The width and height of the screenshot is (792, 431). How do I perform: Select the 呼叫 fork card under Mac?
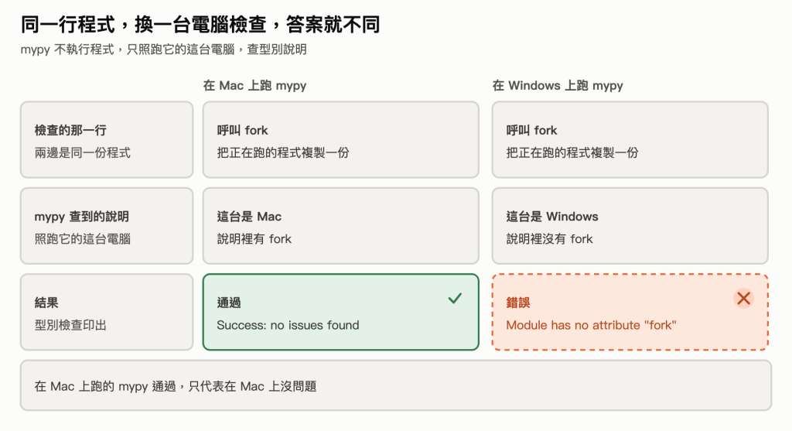pos(340,139)
